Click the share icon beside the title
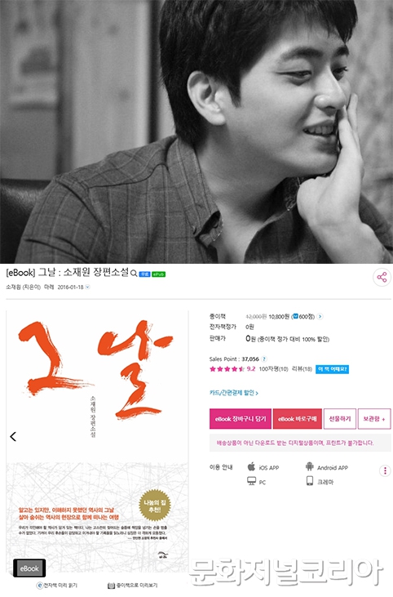This screenshot has height=597, width=393. pos(382,277)
